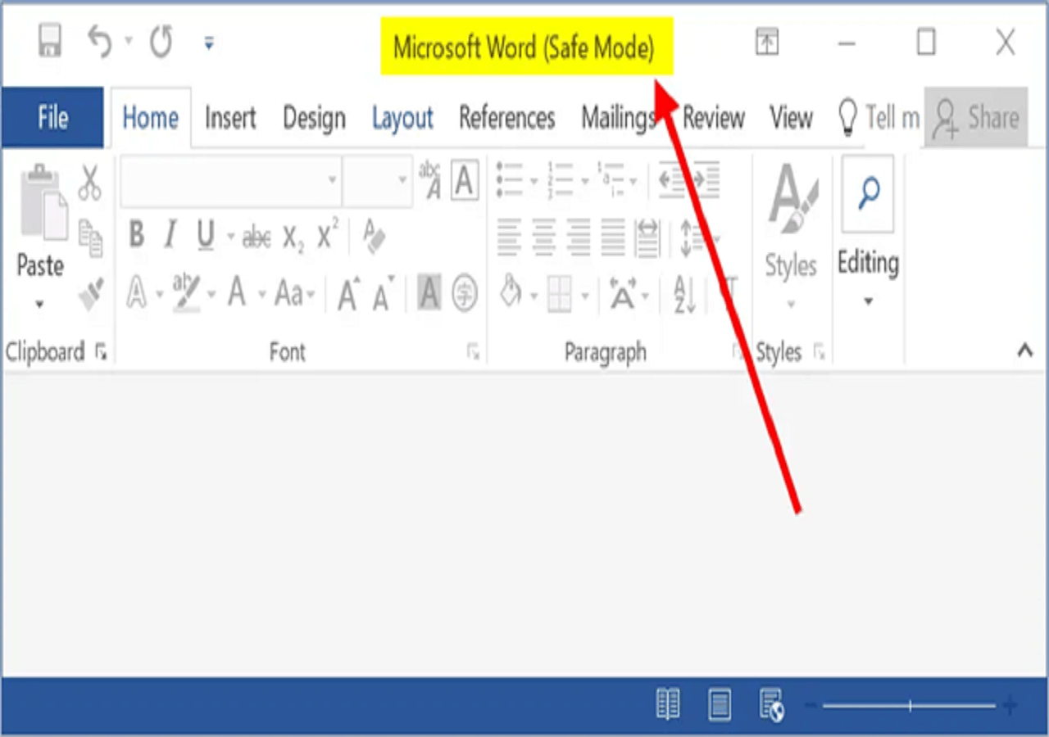The image size is (1049, 737).
Task: Switch to the View tab
Action: tap(791, 118)
